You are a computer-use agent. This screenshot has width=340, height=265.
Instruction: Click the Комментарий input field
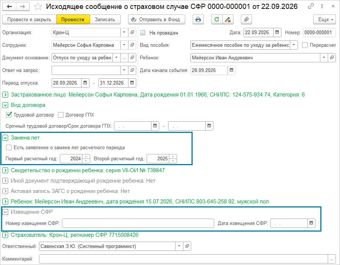(x=184, y=259)
